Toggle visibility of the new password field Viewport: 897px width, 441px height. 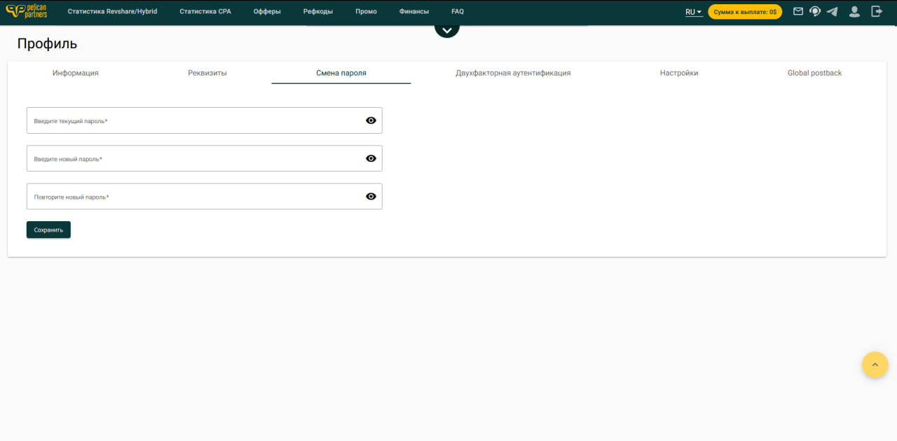point(371,158)
